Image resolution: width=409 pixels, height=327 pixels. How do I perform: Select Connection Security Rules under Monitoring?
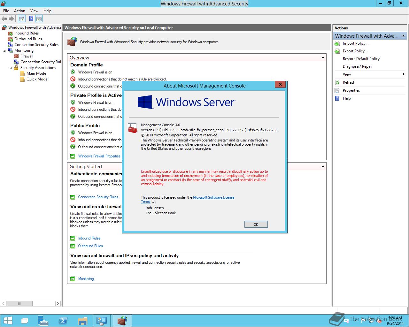[x=40, y=62]
